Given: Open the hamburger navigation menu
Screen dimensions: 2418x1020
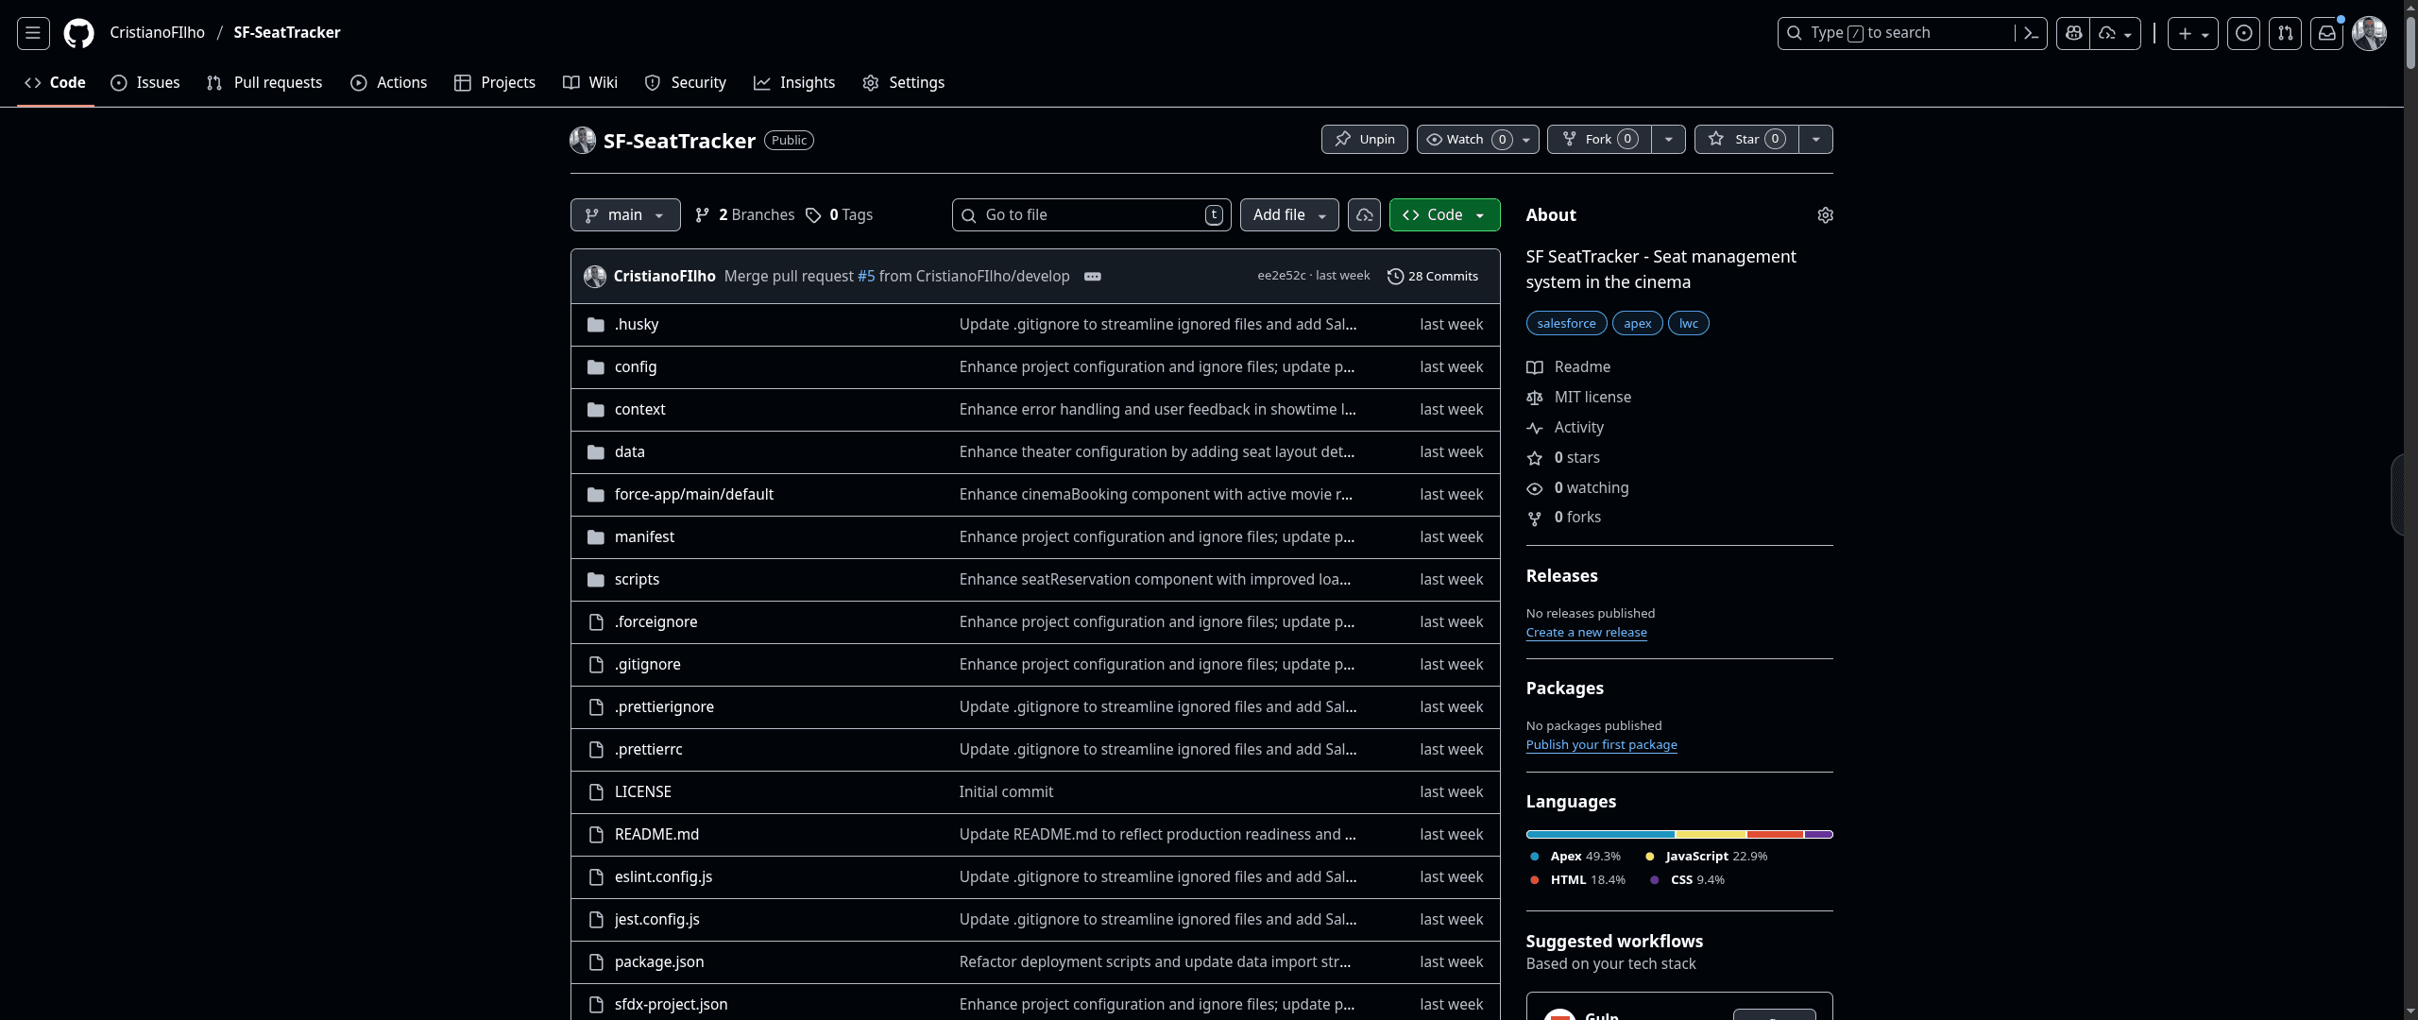Looking at the screenshot, I should 33,33.
